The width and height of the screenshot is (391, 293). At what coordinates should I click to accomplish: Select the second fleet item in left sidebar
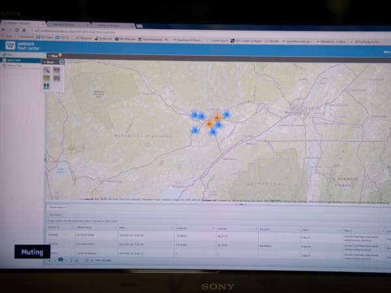(x=13, y=66)
